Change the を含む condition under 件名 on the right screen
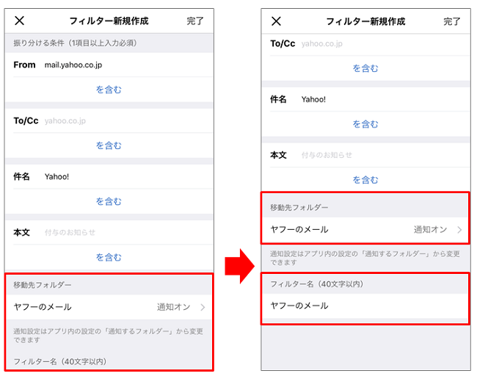Image resolution: width=477 pixels, height=379 pixels. click(x=365, y=124)
